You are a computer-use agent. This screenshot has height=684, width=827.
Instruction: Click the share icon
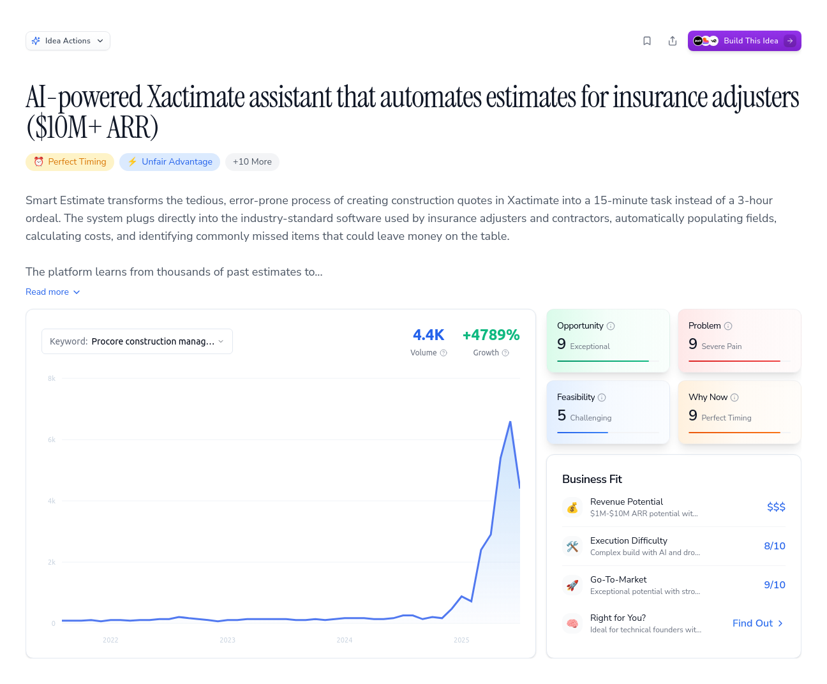pos(673,41)
